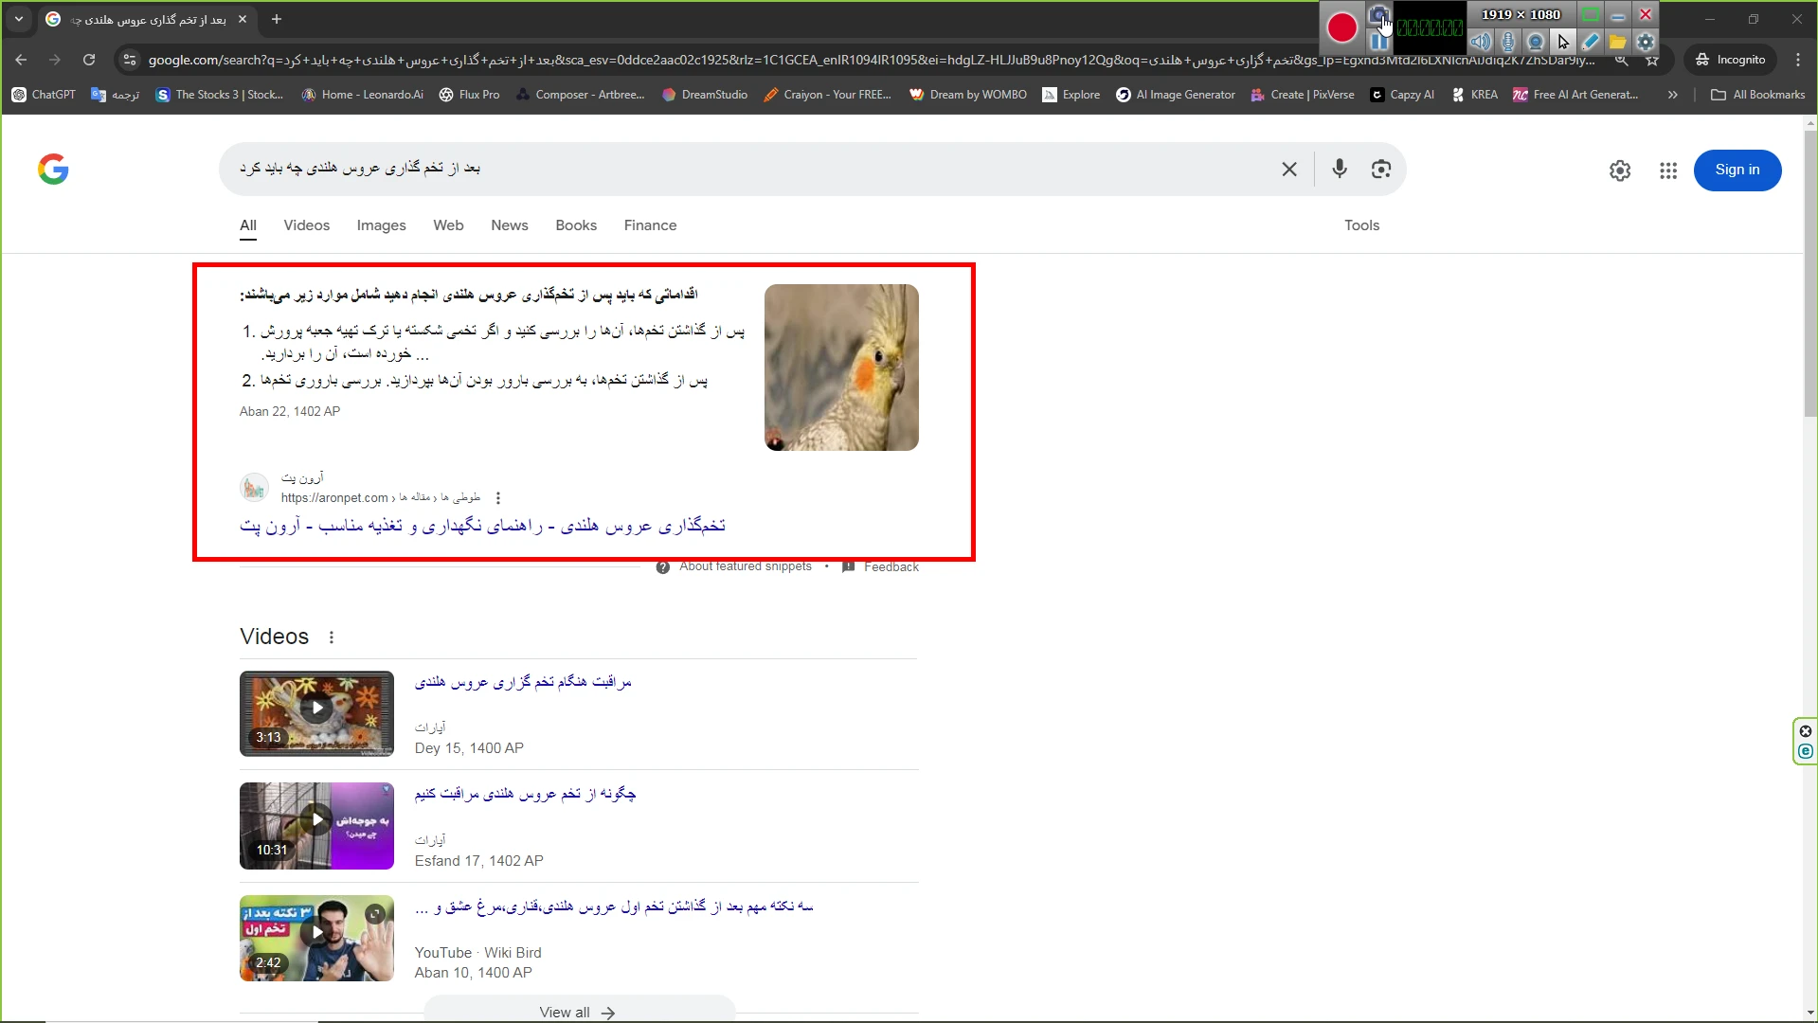Toggle microphone capture in recorder toolbar
This screenshot has width=1818, height=1023.
[1508, 42]
